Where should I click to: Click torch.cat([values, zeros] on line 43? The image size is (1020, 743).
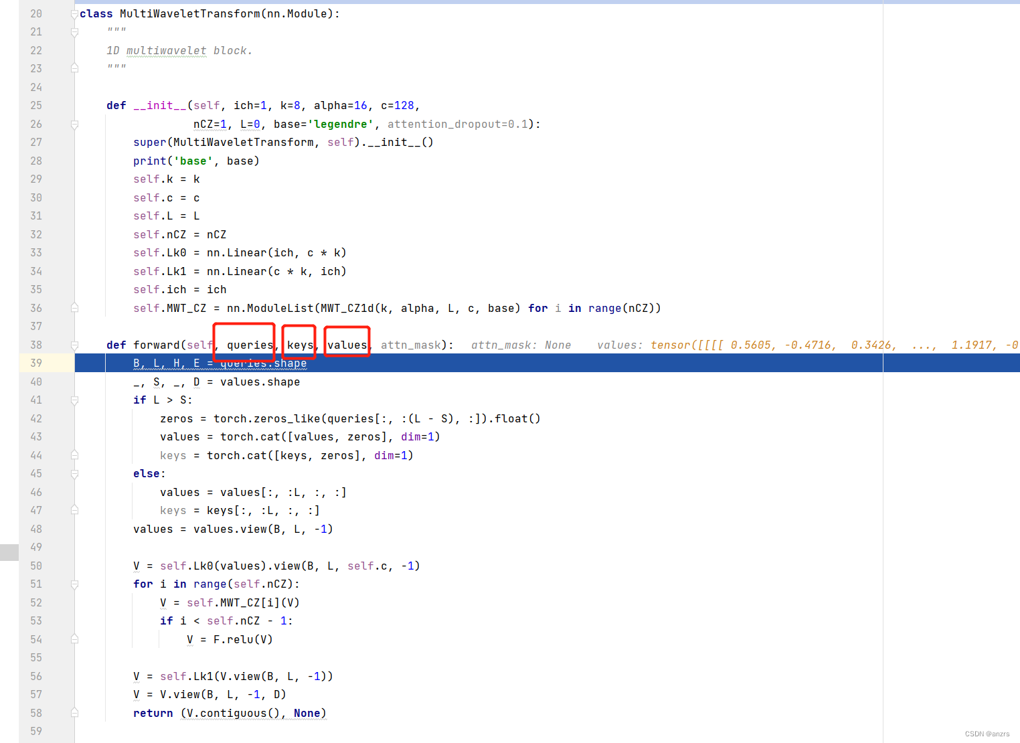tap(304, 437)
